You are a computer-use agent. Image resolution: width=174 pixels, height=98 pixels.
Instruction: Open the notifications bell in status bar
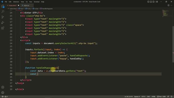172,97
